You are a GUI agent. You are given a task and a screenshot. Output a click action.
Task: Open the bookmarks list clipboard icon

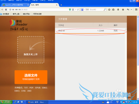pos(113,9)
